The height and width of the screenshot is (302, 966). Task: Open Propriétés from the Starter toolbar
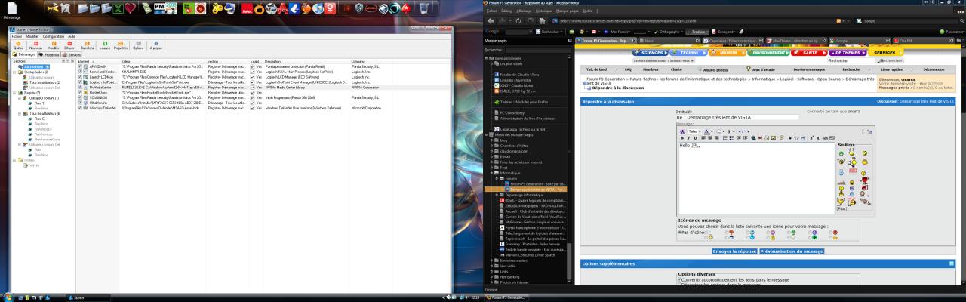(121, 44)
